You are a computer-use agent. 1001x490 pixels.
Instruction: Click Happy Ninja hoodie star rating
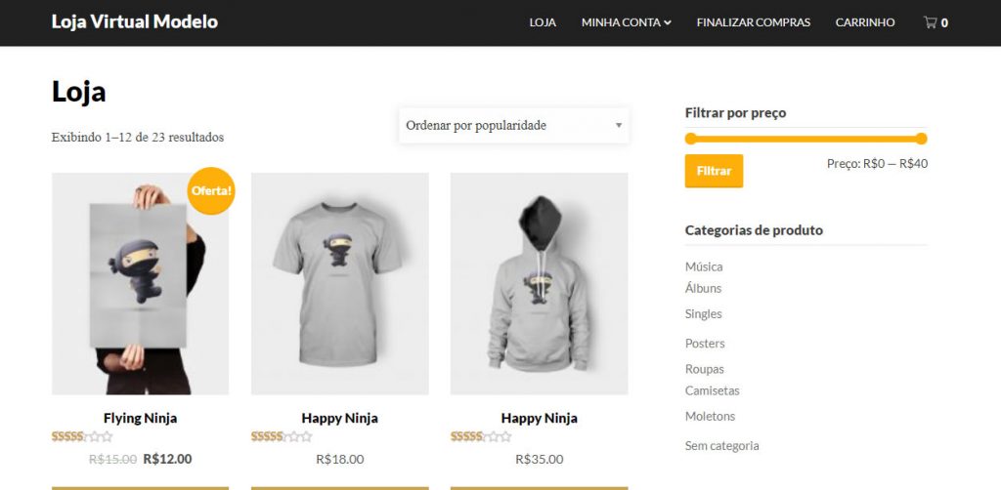pyautogui.click(x=481, y=436)
